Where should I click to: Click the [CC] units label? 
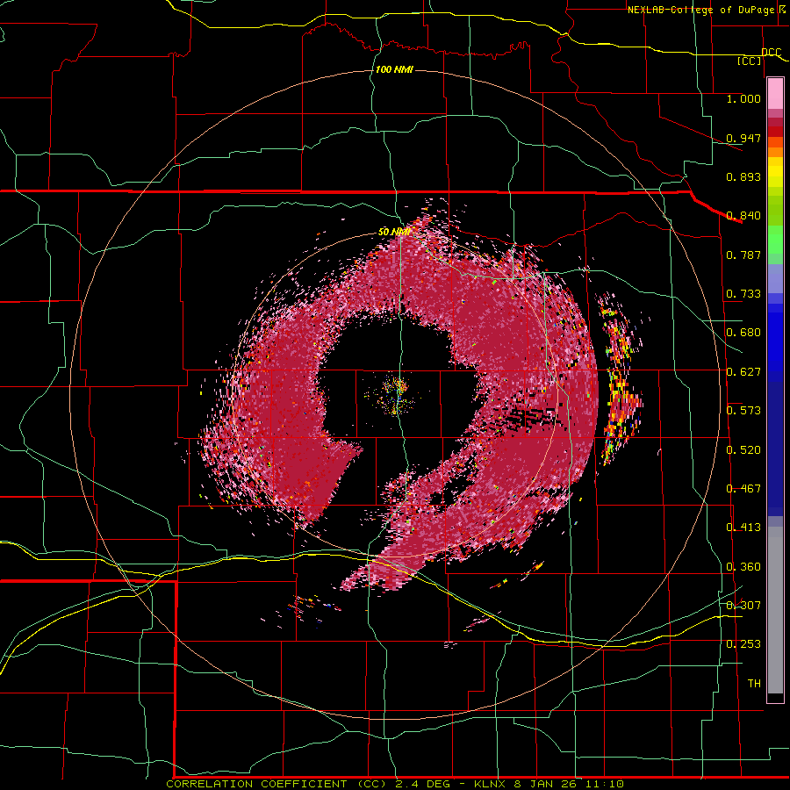point(750,61)
